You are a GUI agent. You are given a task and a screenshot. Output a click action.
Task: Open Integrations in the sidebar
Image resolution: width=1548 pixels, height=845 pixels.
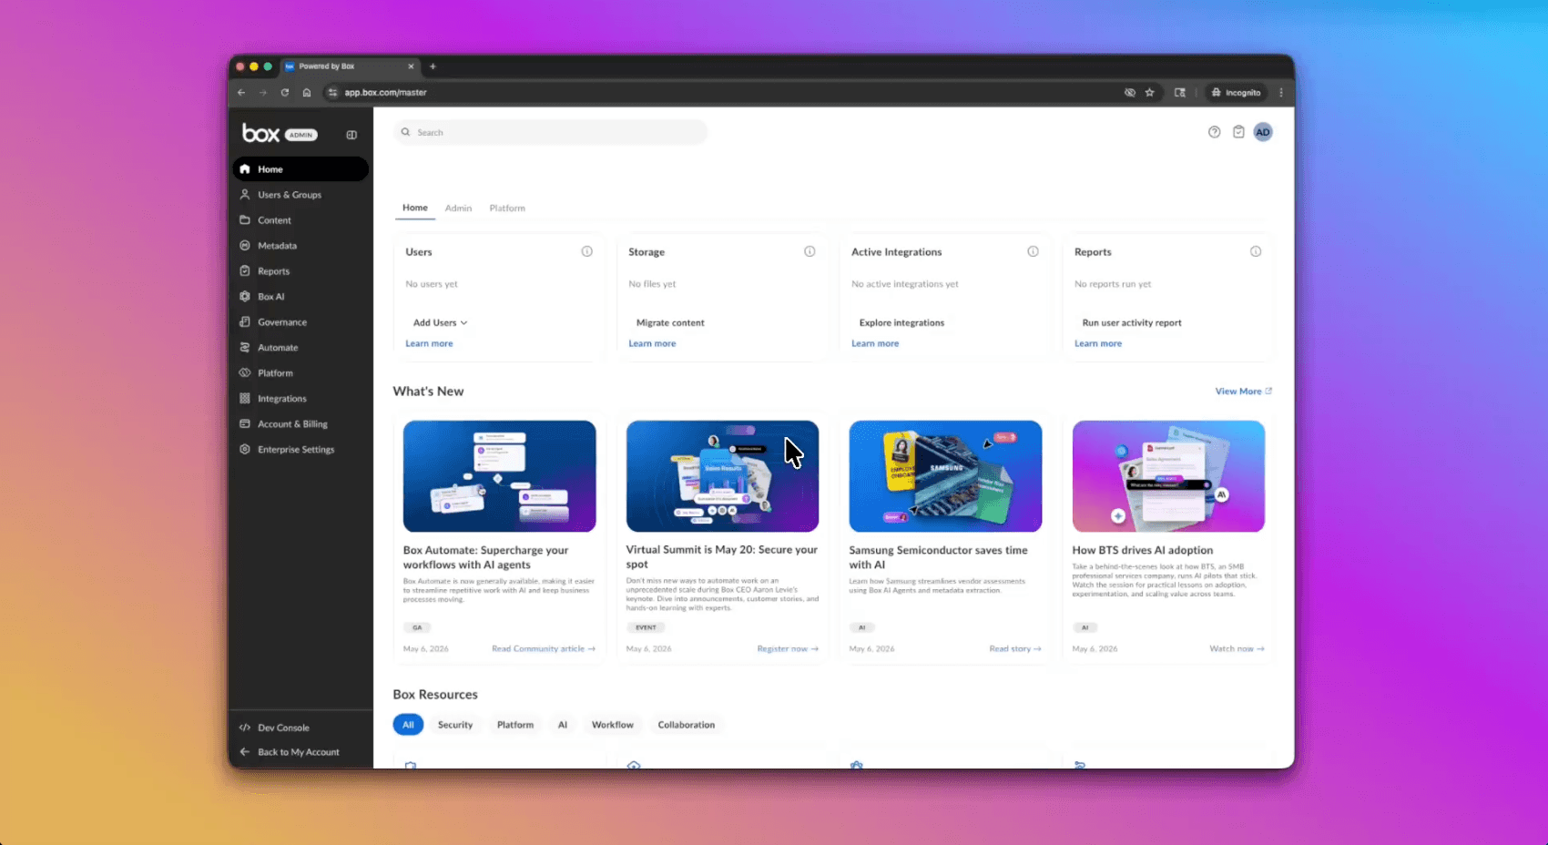point(300,399)
